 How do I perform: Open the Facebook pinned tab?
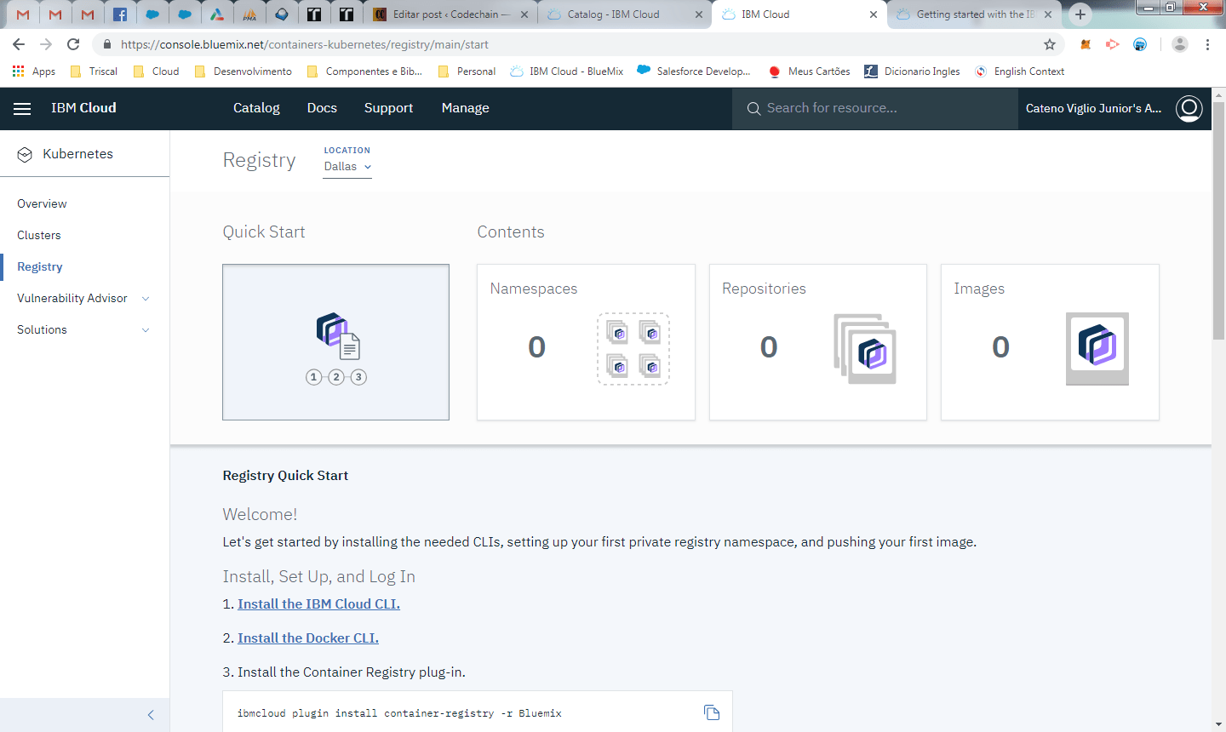point(120,14)
